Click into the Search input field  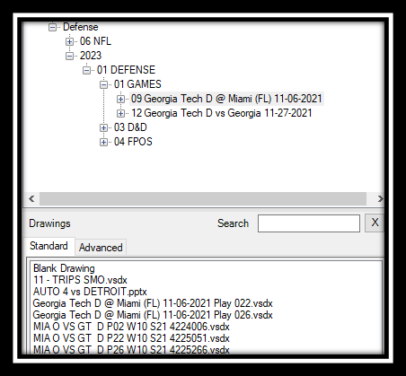coord(309,223)
